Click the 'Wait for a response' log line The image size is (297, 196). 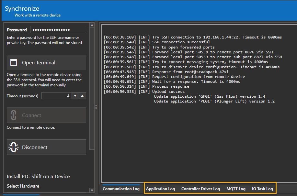tap(172, 82)
